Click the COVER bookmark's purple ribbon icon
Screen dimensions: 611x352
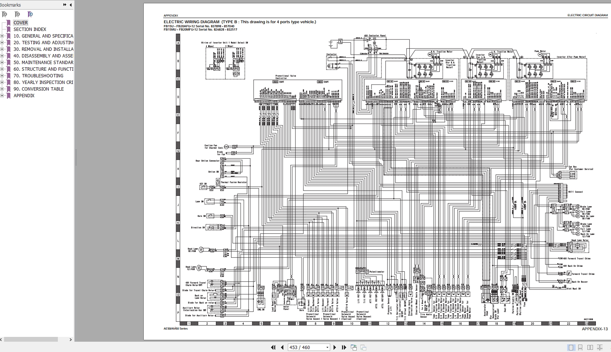tap(8, 22)
